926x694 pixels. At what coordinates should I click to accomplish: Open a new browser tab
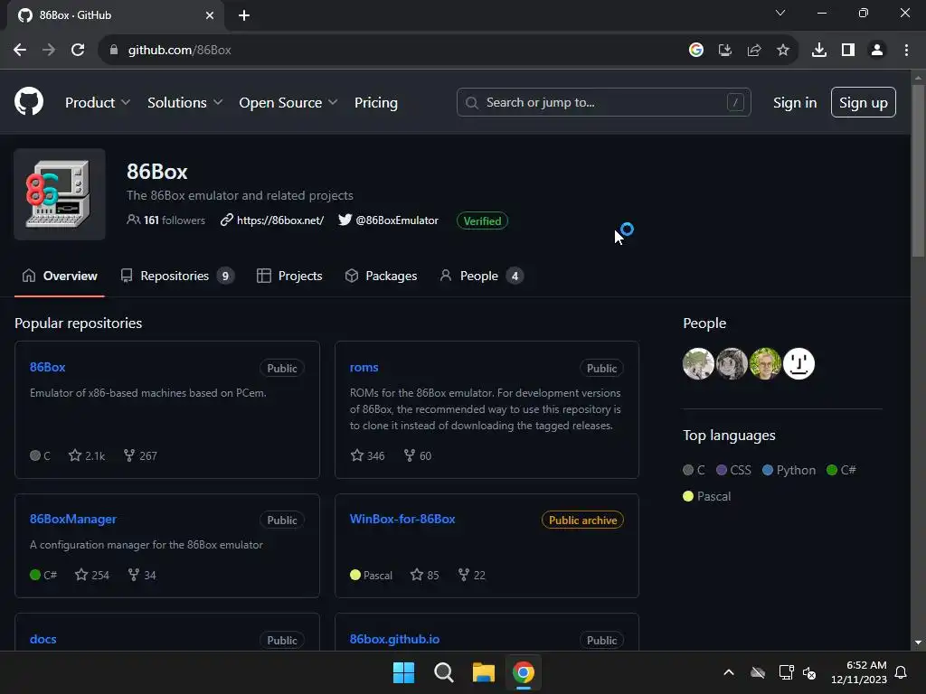tap(244, 15)
